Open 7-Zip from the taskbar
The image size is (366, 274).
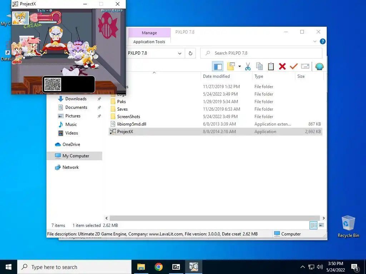coord(176,267)
